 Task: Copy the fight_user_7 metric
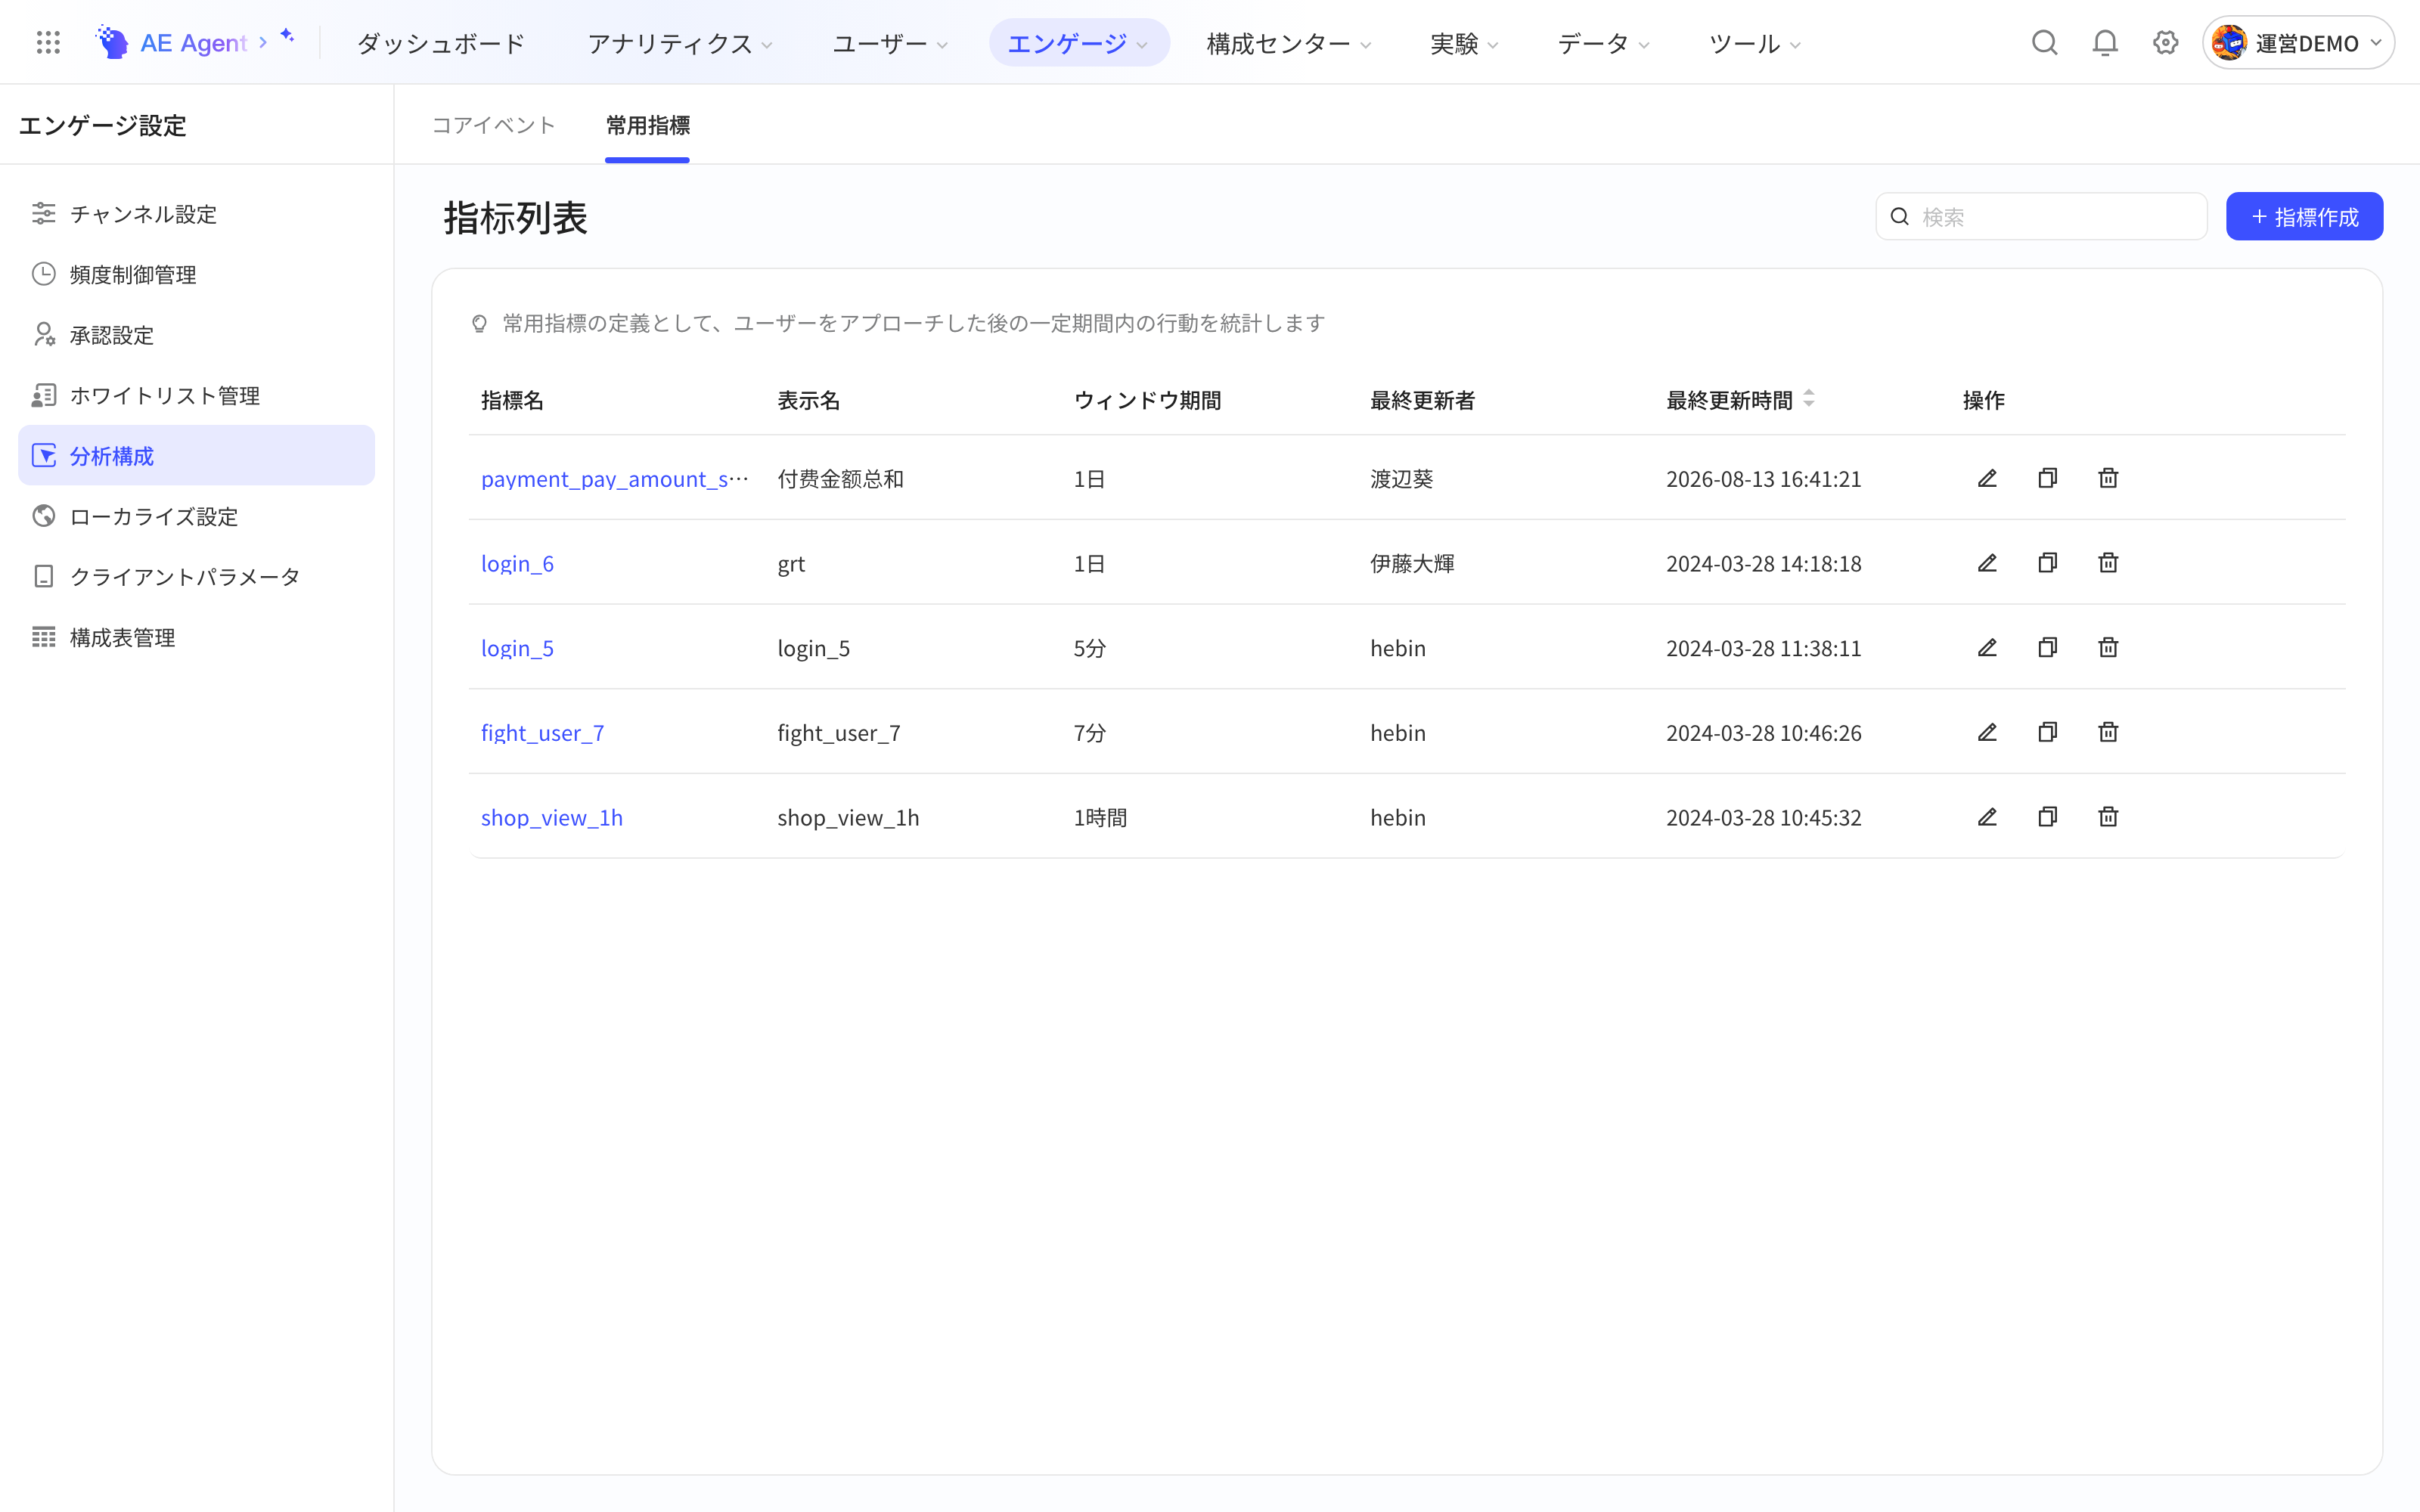(2047, 732)
